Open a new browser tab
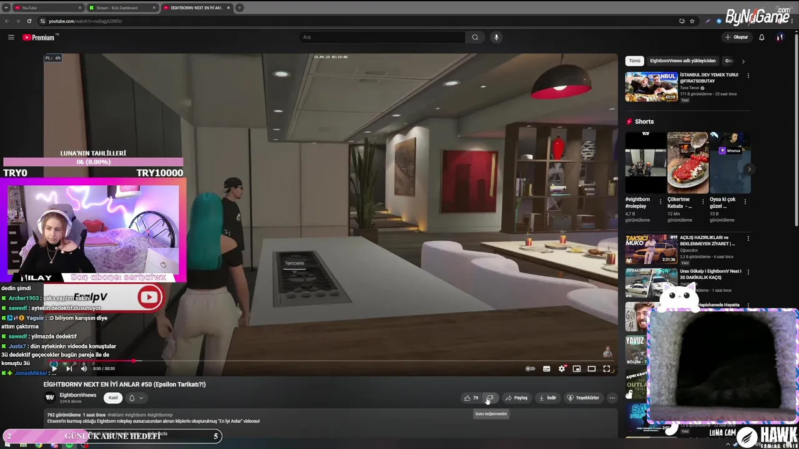 240,7
